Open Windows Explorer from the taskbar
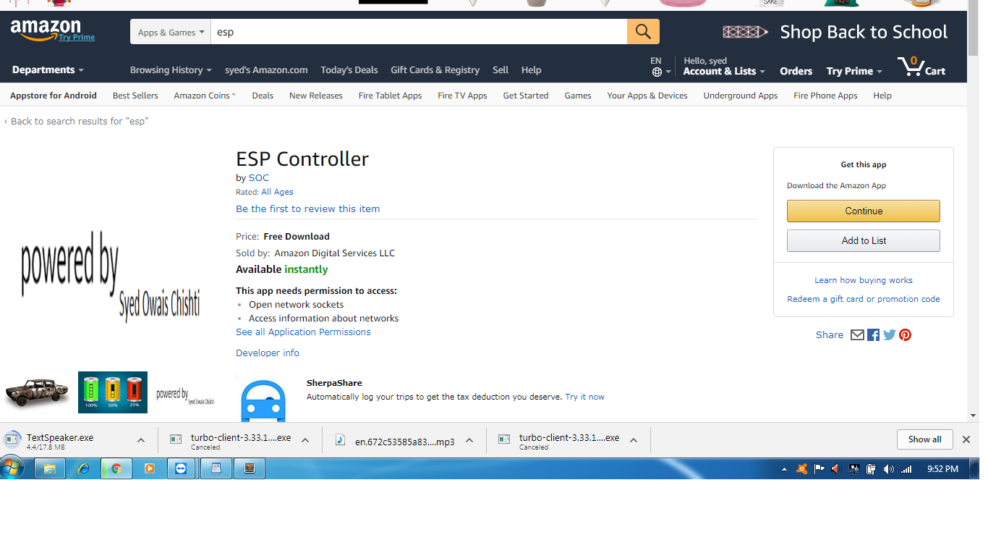988x556 pixels. pyautogui.click(x=50, y=468)
